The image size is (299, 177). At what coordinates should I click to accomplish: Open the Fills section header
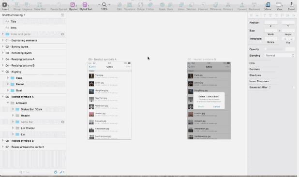(x=252, y=63)
